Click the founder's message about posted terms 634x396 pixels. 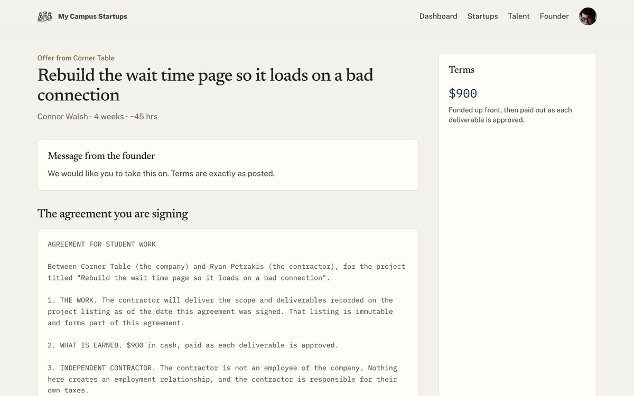[x=161, y=173]
